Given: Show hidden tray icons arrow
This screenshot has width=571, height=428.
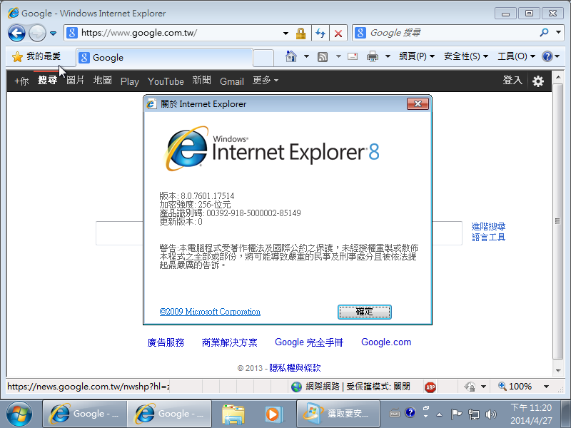Looking at the screenshot, I should click(439, 414).
